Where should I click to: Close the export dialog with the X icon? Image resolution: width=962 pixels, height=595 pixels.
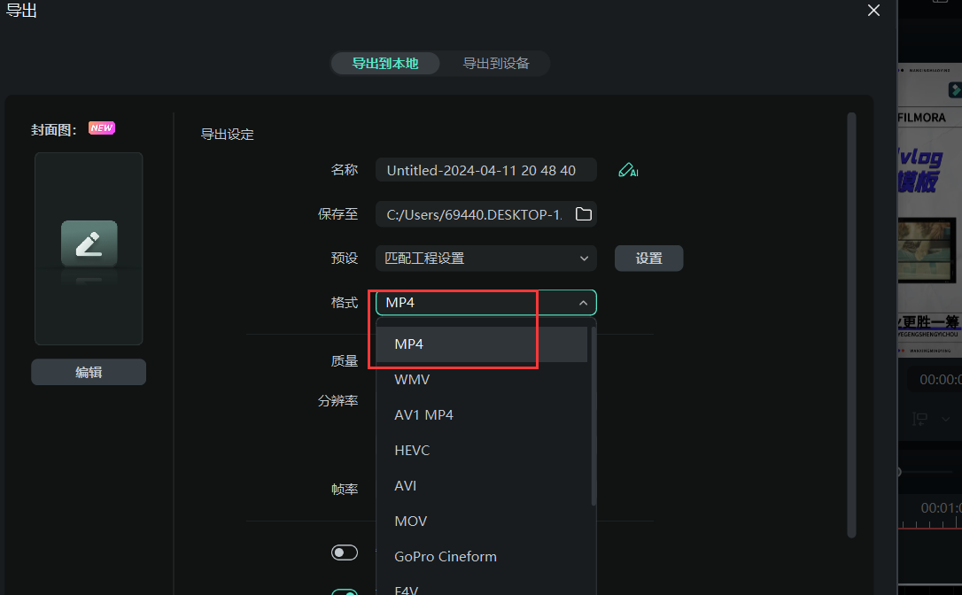pyautogui.click(x=873, y=11)
